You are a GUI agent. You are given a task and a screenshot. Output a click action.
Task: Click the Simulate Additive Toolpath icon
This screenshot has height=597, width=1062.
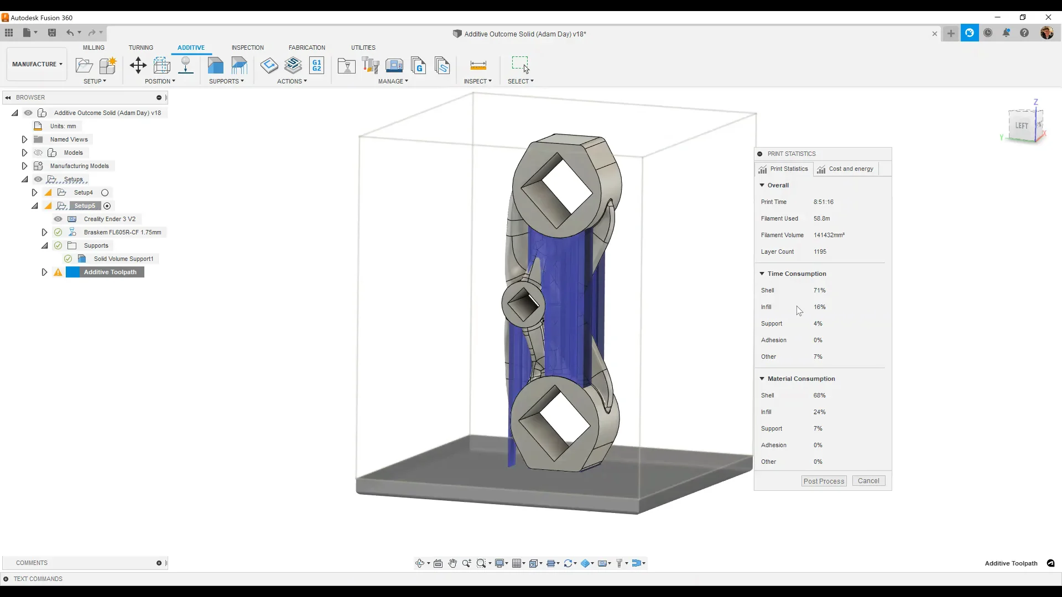click(293, 65)
